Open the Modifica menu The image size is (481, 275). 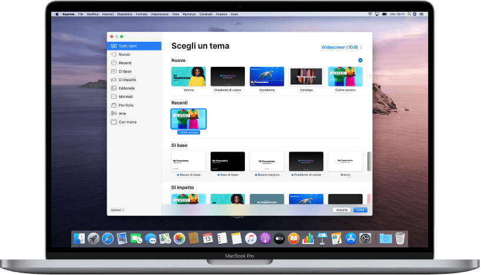[92, 14]
